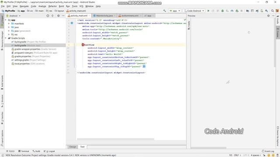Toggle the Project tool window side tab

pos(2,20)
